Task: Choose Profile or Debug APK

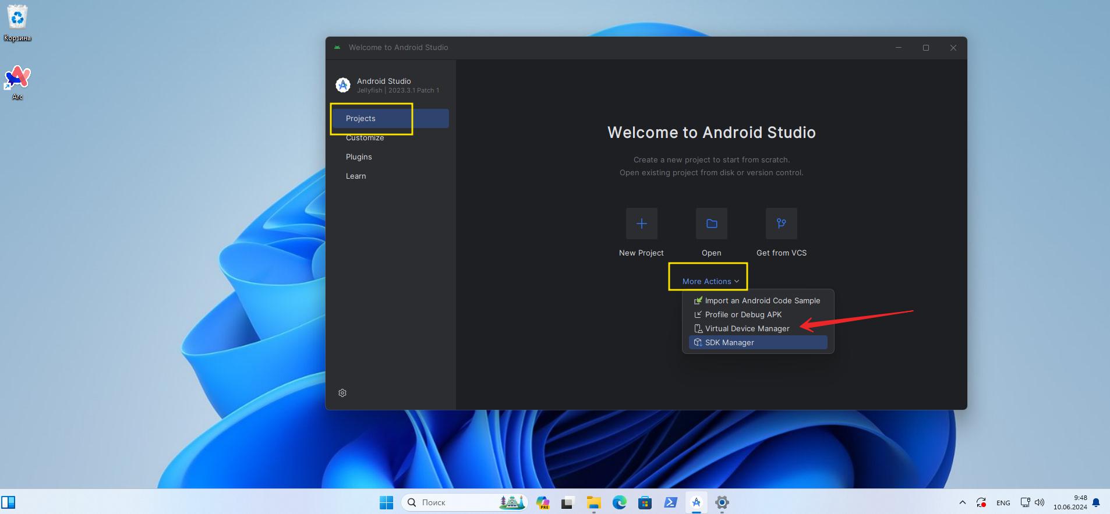Action: (758, 315)
